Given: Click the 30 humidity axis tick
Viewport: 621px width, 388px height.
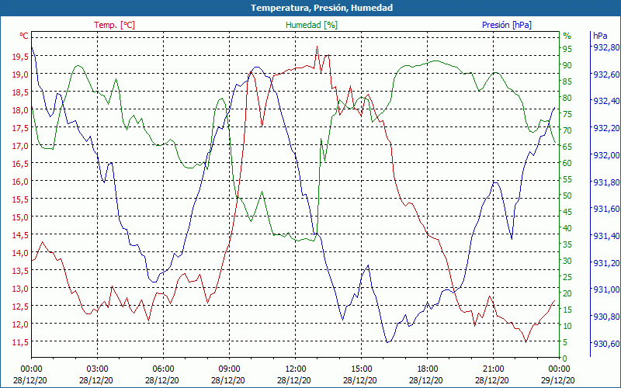Looking at the screenshot, I should [x=567, y=261].
